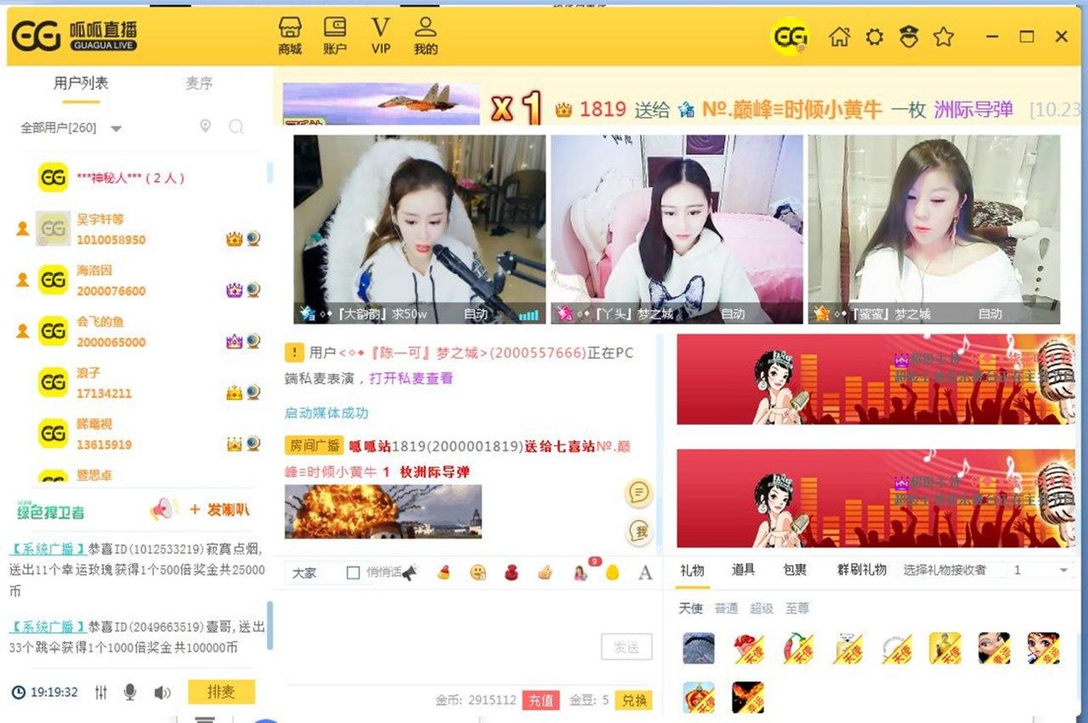Open the emoji picker in chat bar
This screenshot has height=723, width=1088.
[477, 573]
